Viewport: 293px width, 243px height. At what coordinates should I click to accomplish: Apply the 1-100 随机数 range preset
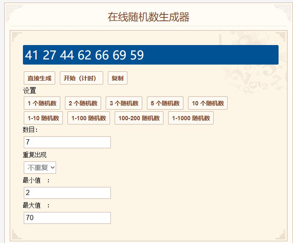tap(89, 118)
